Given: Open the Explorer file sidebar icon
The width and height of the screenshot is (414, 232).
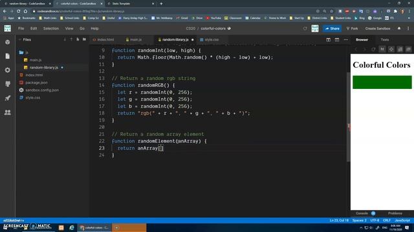Looking at the screenshot, I should [7, 56].
